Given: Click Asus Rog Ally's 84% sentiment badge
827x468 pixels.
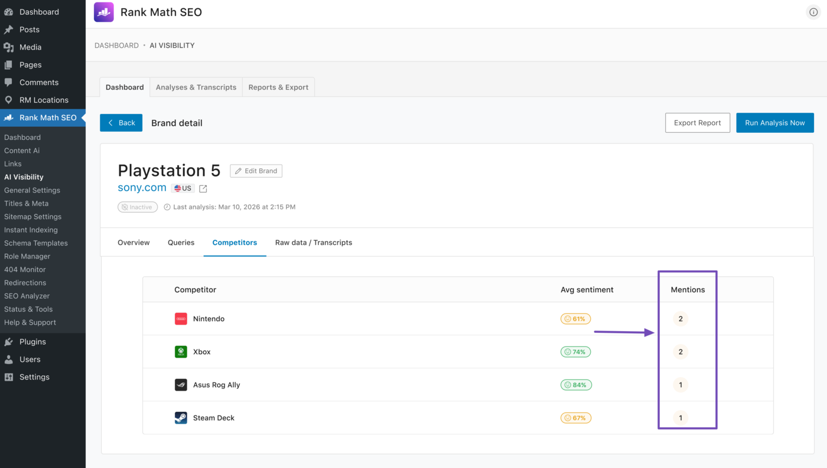Looking at the screenshot, I should click(x=576, y=385).
